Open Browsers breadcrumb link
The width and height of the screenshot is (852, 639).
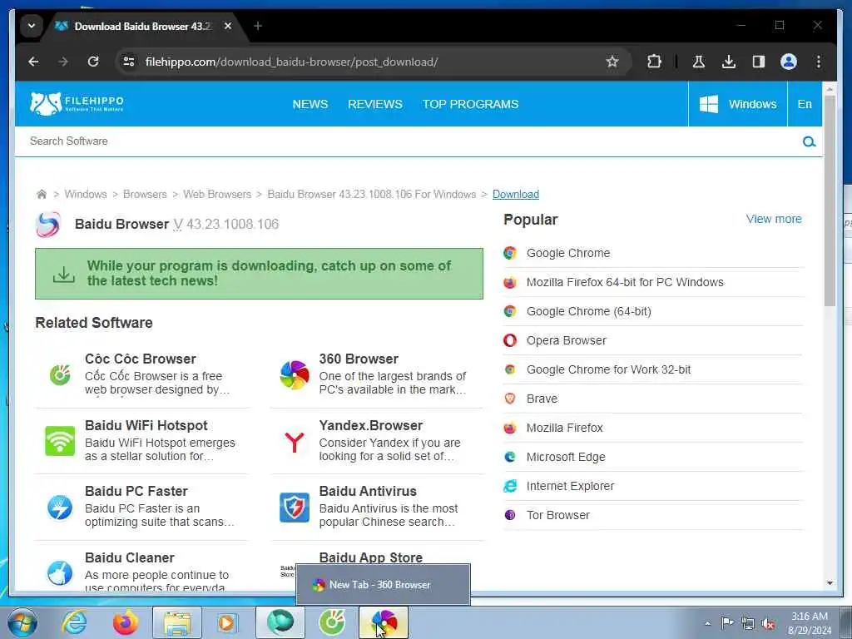[145, 194]
